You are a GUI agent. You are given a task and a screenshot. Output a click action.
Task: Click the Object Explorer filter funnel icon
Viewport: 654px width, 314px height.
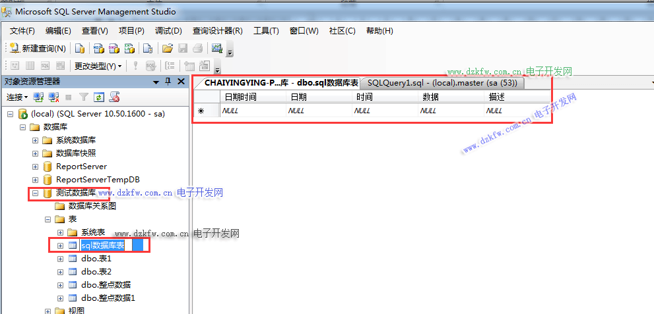[84, 97]
